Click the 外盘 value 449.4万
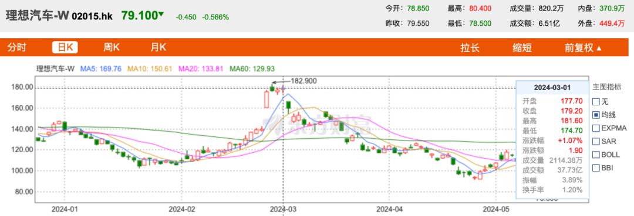The width and height of the screenshot is (634, 216). [x=613, y=23]
